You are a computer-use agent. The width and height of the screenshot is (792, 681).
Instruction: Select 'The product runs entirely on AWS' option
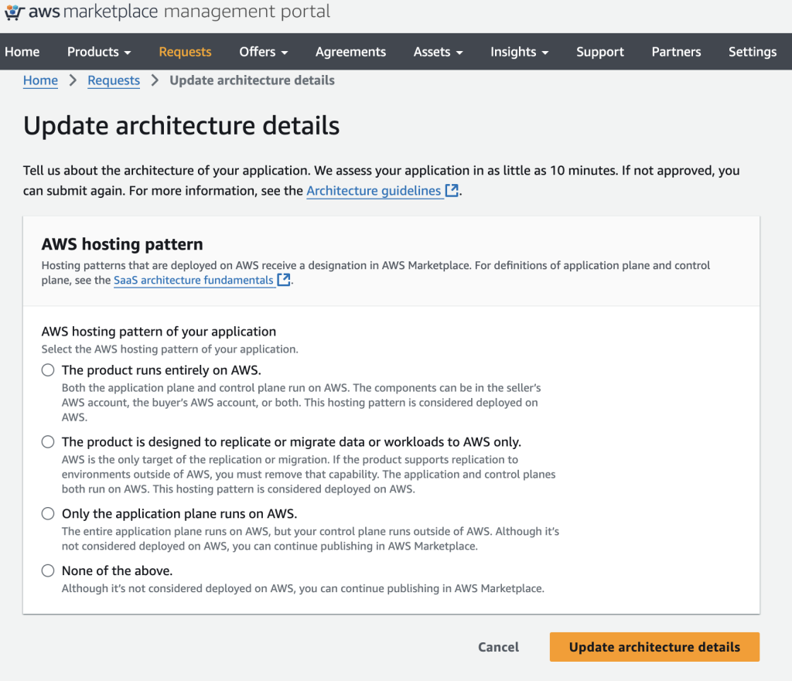pyautogui.click(x=48, y=370)
